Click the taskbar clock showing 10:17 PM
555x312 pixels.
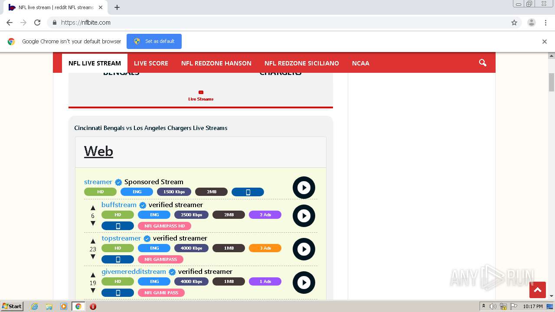pyautogui.click(x=533, y=306)
